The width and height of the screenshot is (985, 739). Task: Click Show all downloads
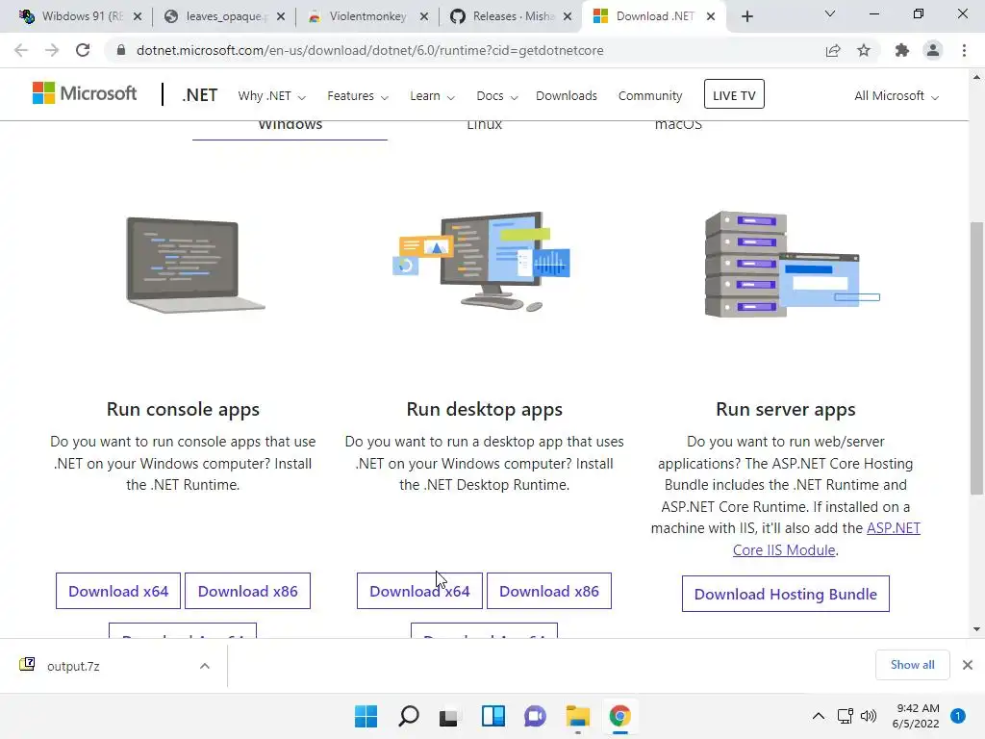912,665
